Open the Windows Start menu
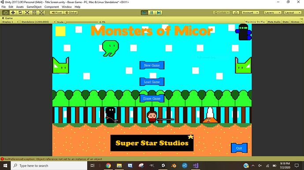 click(5, 166)
